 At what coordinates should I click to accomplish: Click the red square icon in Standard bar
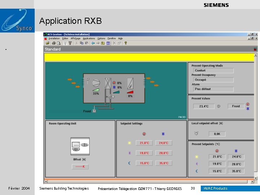point(255,49)
